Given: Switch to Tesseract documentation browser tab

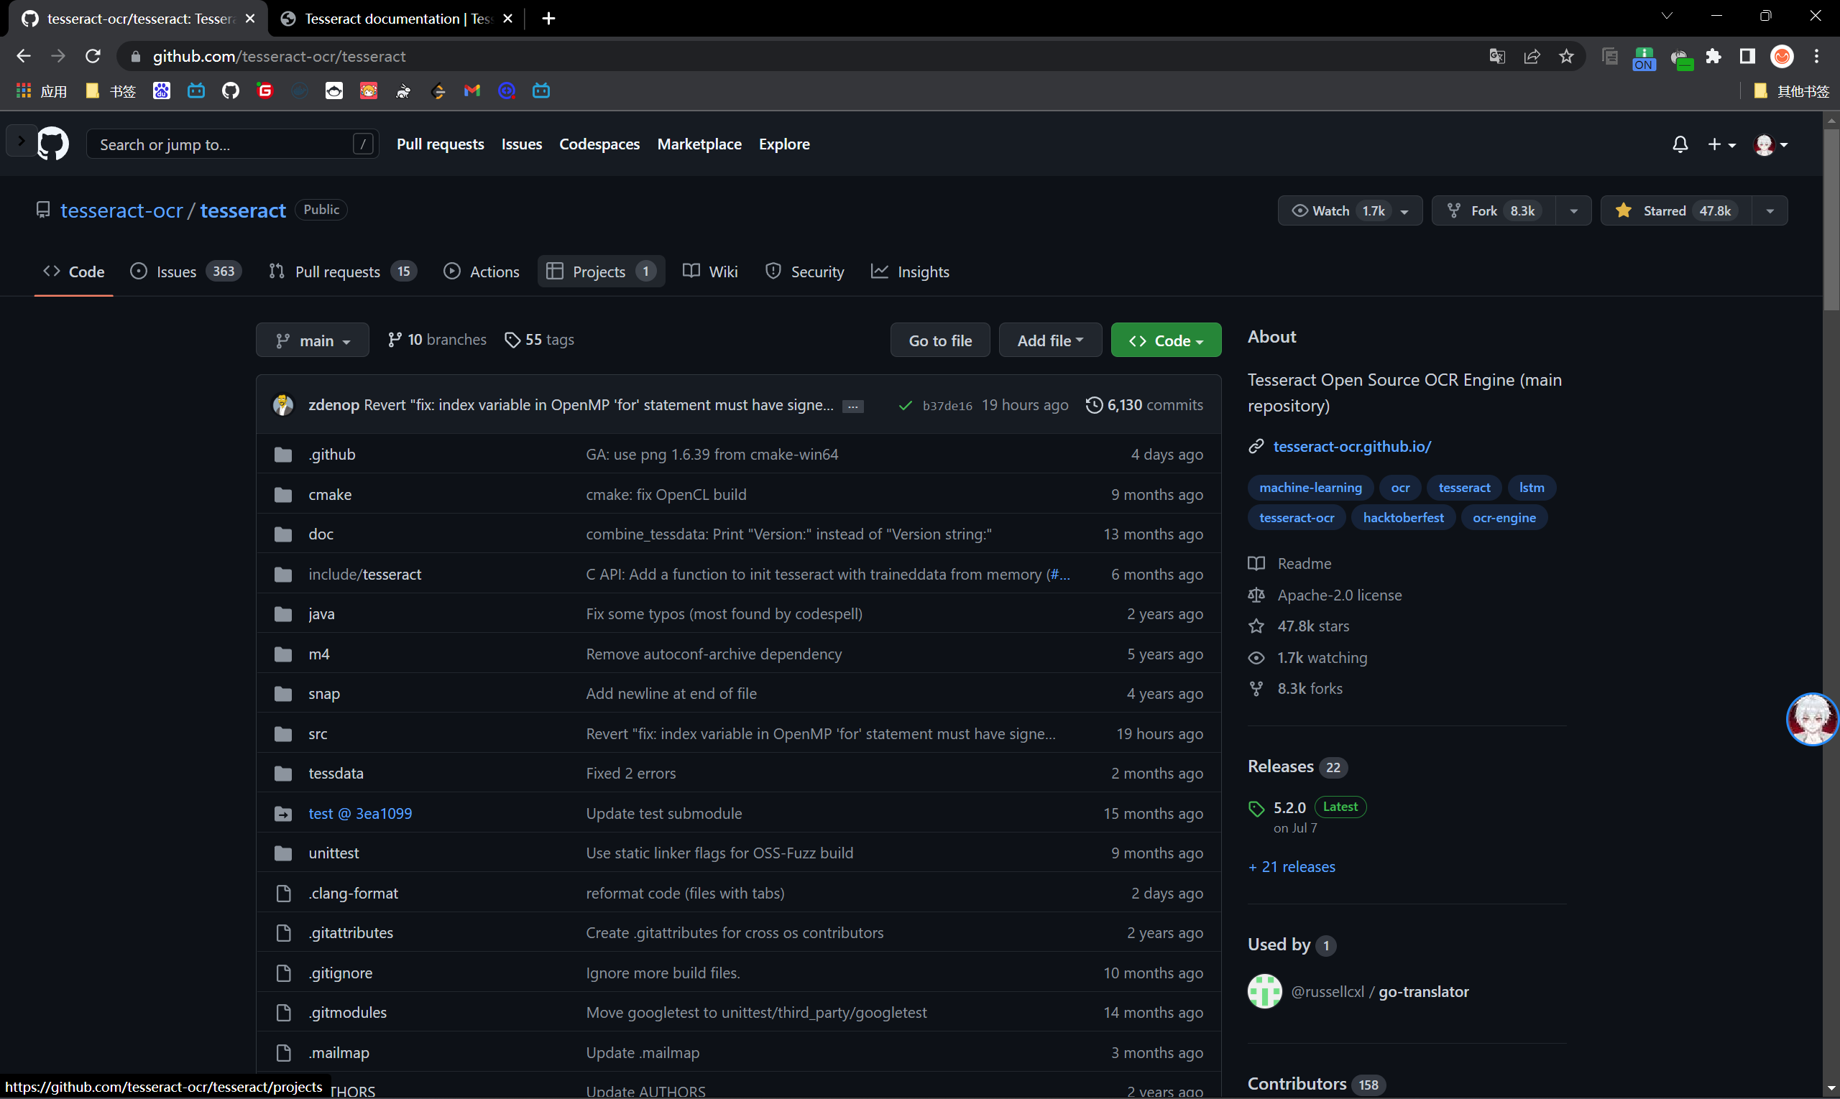Looking at the screenshot, I should coord(398,19).
